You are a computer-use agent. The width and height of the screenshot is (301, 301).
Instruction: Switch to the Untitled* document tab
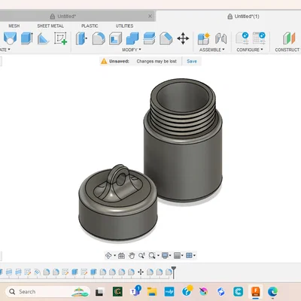click(78, 17)
